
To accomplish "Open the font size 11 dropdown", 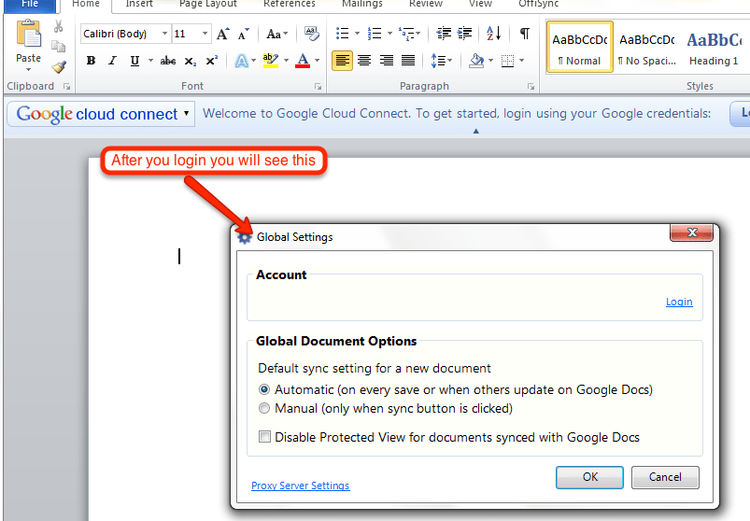I will 205,34.
